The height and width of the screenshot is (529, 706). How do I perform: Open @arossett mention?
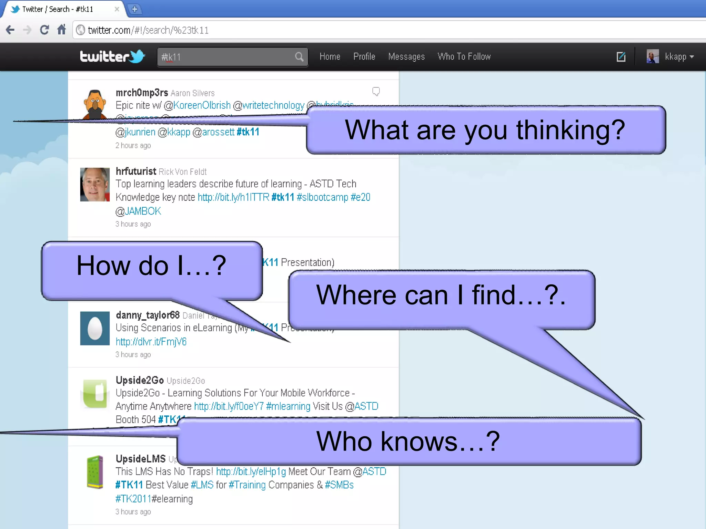click(x=213, y=132)
